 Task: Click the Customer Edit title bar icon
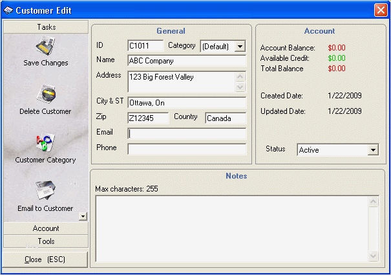[x=8, y=10]
